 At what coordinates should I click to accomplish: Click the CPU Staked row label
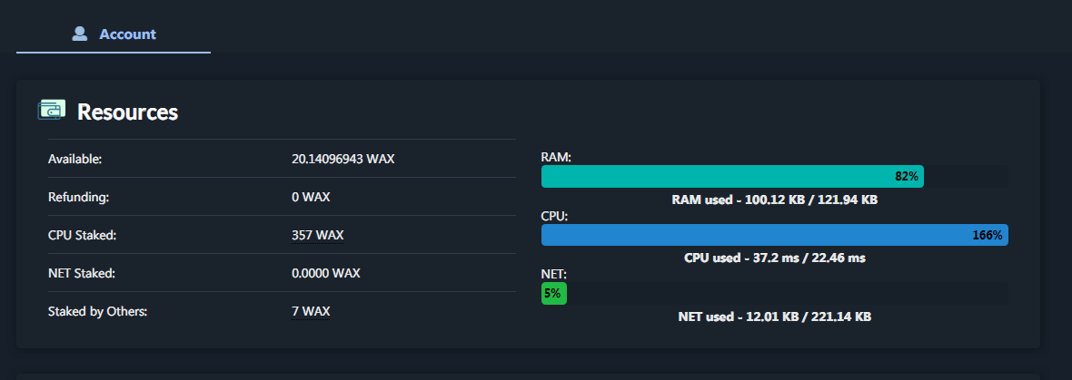(82, 236)
